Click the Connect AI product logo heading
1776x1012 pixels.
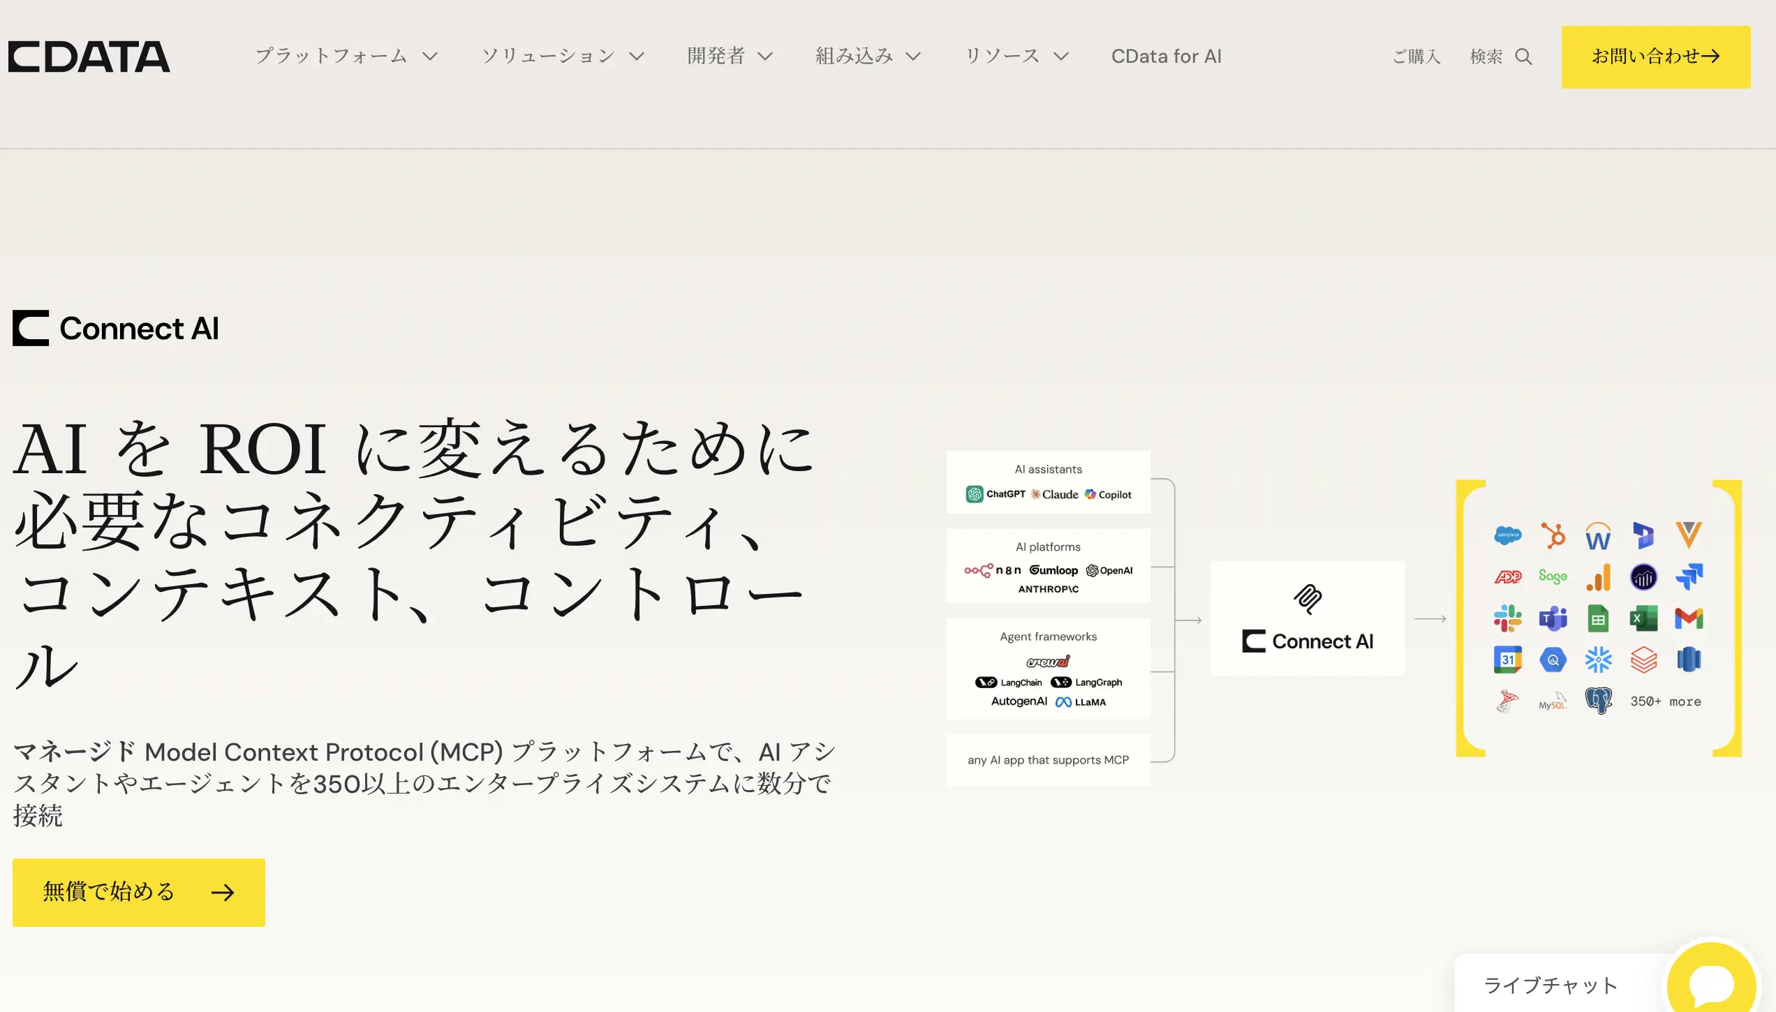tap(116, 328)
